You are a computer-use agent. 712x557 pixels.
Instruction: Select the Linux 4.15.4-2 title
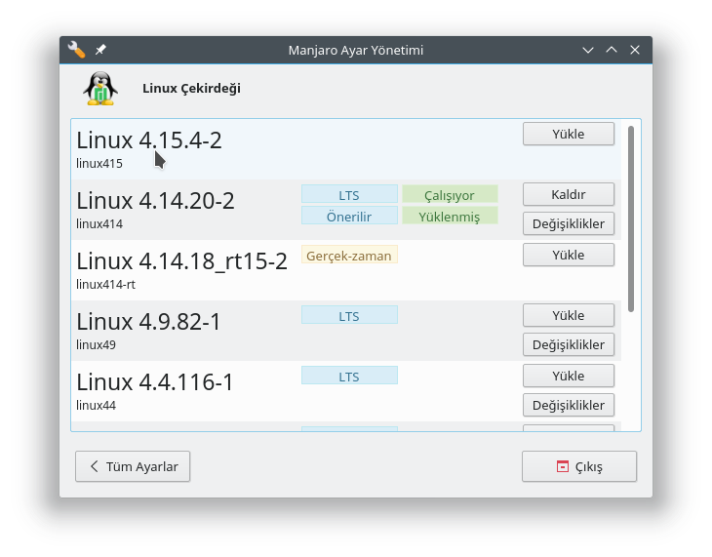[x=149, y=139]
